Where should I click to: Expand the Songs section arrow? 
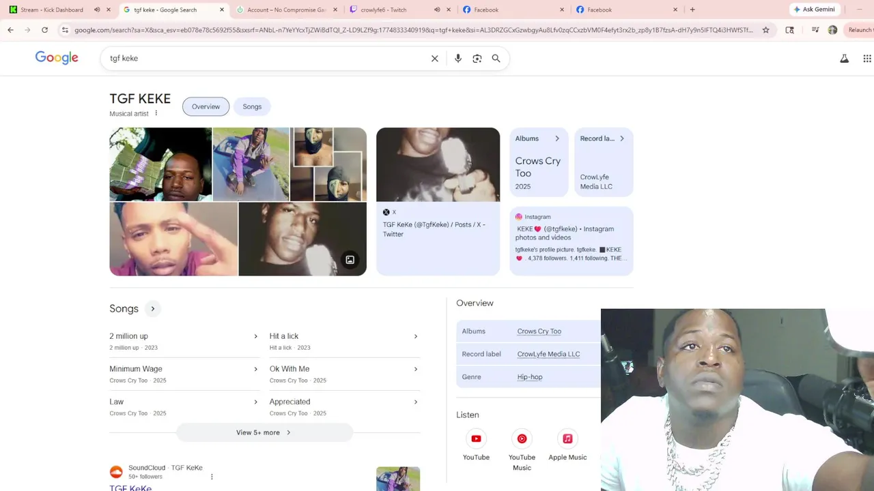(152, 309)
